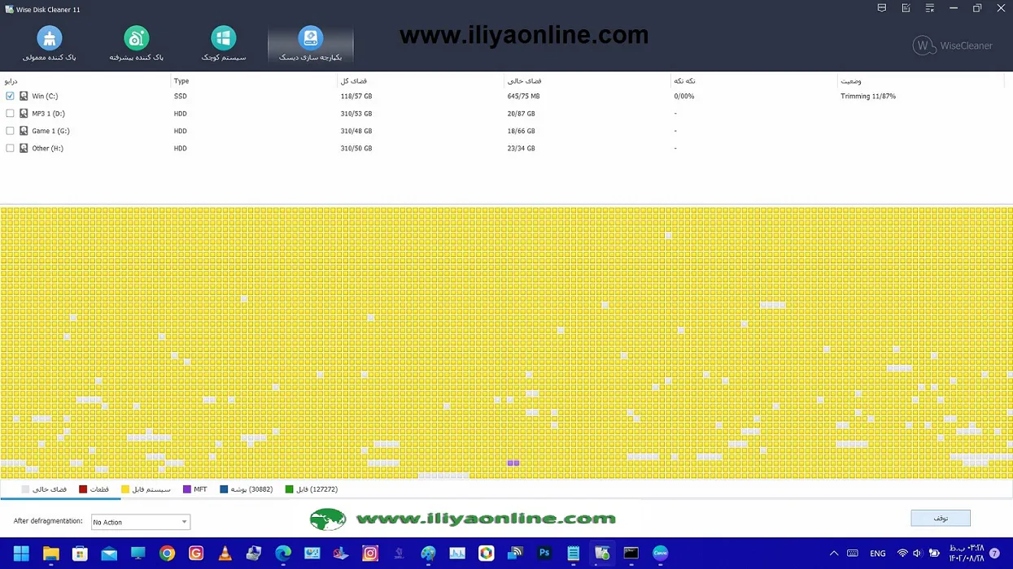Click the ENG language indicator in taskbar
1013x569 pixels.
pos(877,554)
